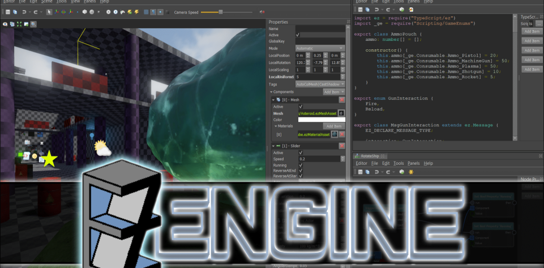
Task: Open File menu in RotateShip window
Action: click(x=375, y=163)
